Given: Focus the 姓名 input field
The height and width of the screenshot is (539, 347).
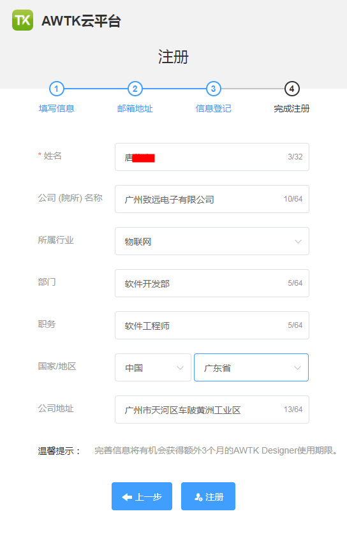Looking at the screenshot, I should (x=212, y=157).
